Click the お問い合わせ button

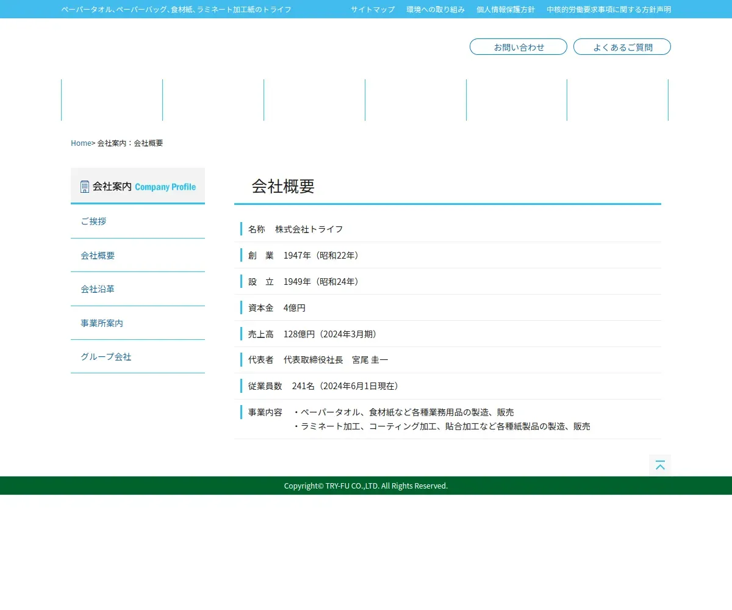coord(518,47)
